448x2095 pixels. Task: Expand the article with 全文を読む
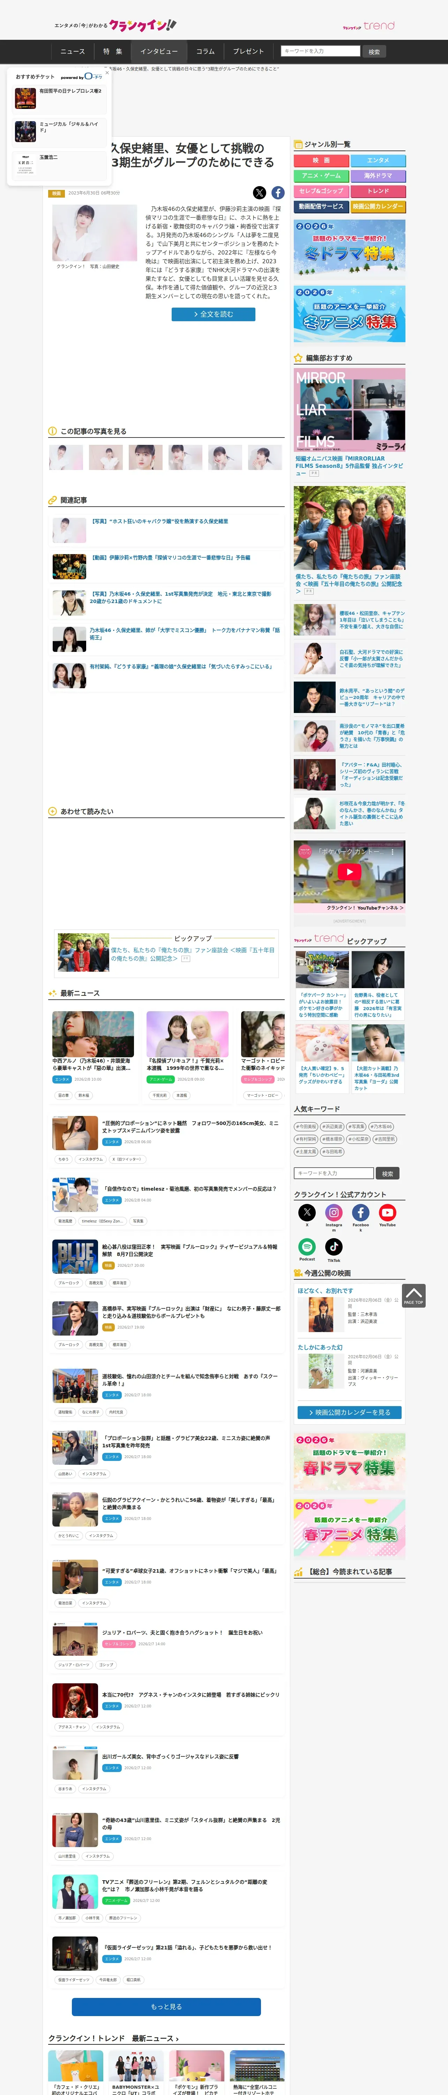point(213,314)
